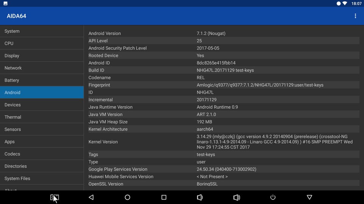Image resolution: width=364 pixels, height=204 pixels.
Task: Click the Android ID value 8dc8265e415fbb14
Action: pos(216,63)
